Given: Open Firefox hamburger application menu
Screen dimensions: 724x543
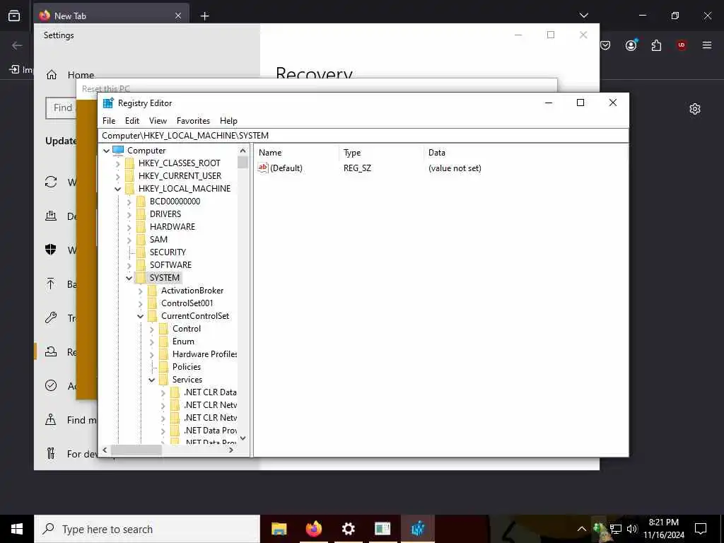Looking at the screenshot, I should pyautogui.click(x=707, y=45).
